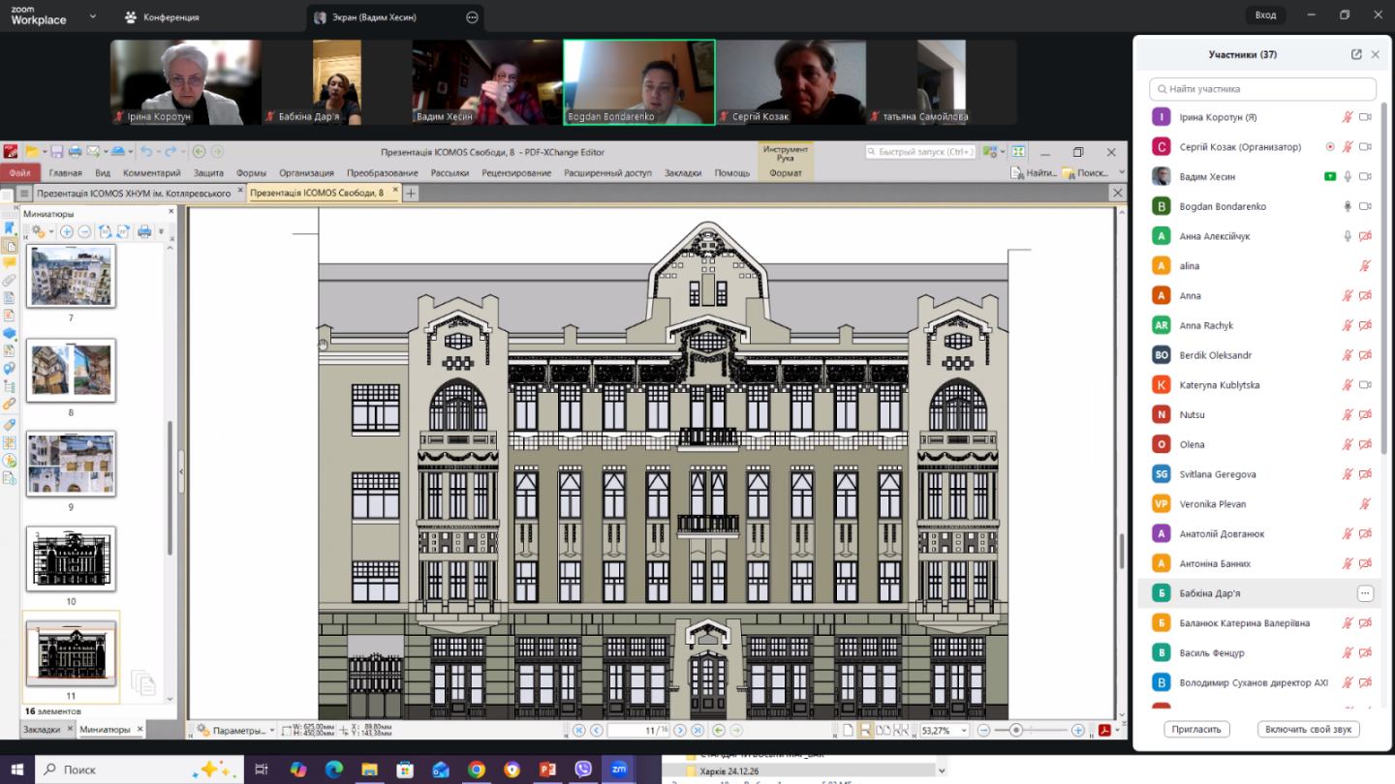Adjust the zoom slider handle in status bar

pyautogui.click(x=1015, y=730)
